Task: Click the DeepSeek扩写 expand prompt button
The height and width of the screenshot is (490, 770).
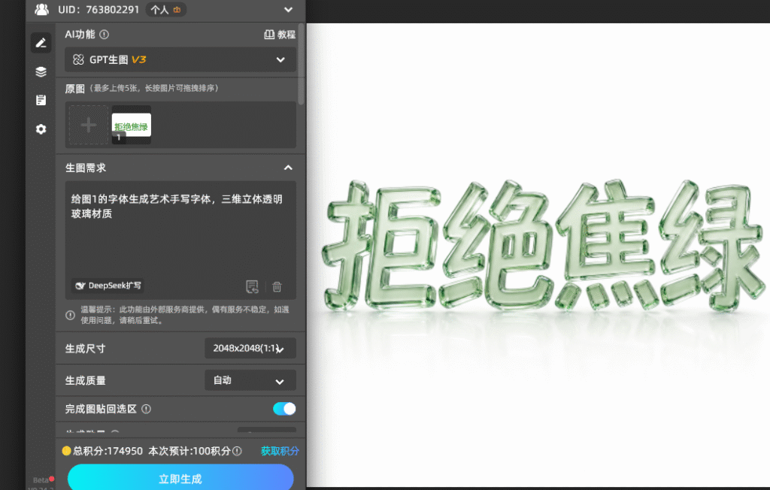Action: (108, 286)
